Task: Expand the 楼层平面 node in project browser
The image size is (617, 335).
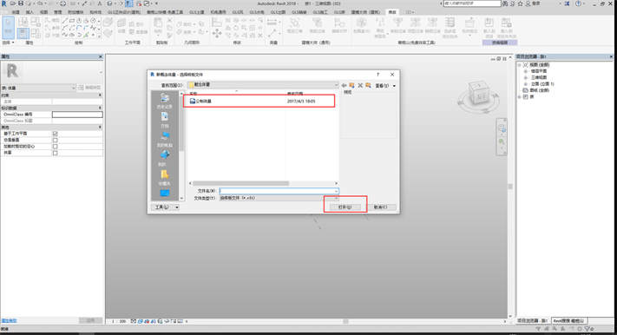Action: [x=525, y=71]
